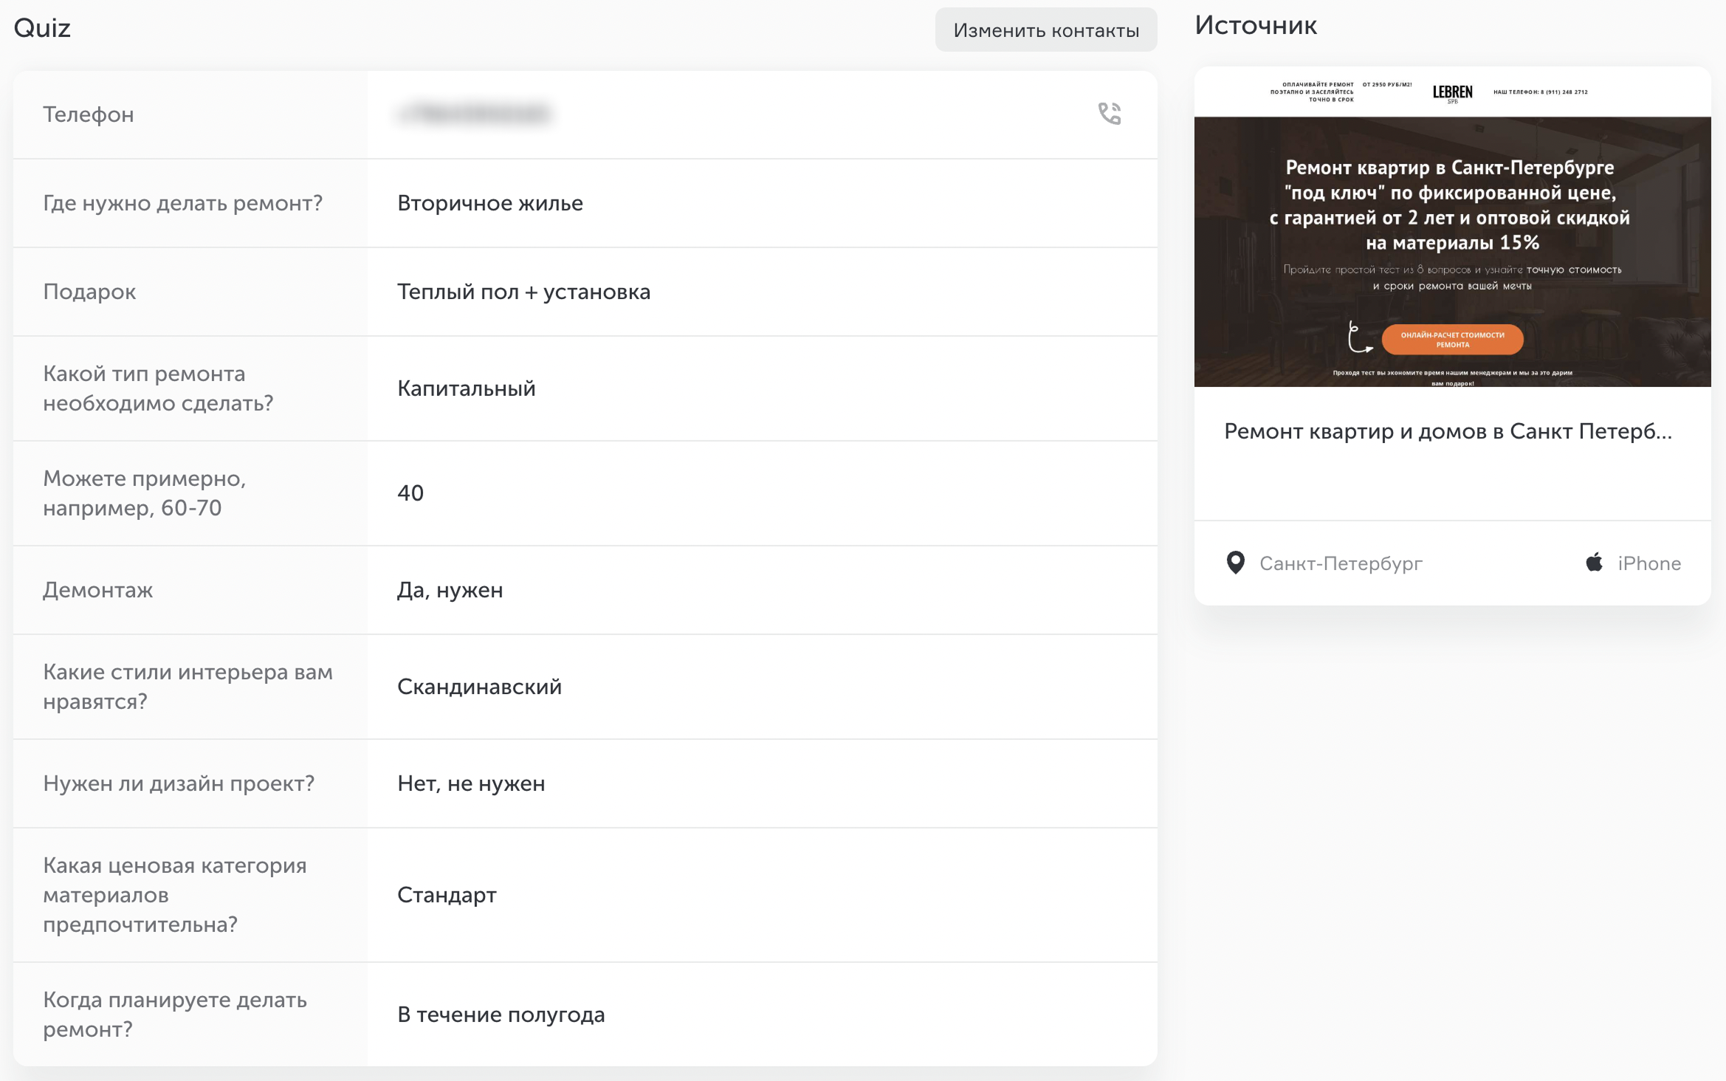Click the Да, нужен demolition answer
The width and height of the screenshot is (1726, 1081).
point(450,590)
